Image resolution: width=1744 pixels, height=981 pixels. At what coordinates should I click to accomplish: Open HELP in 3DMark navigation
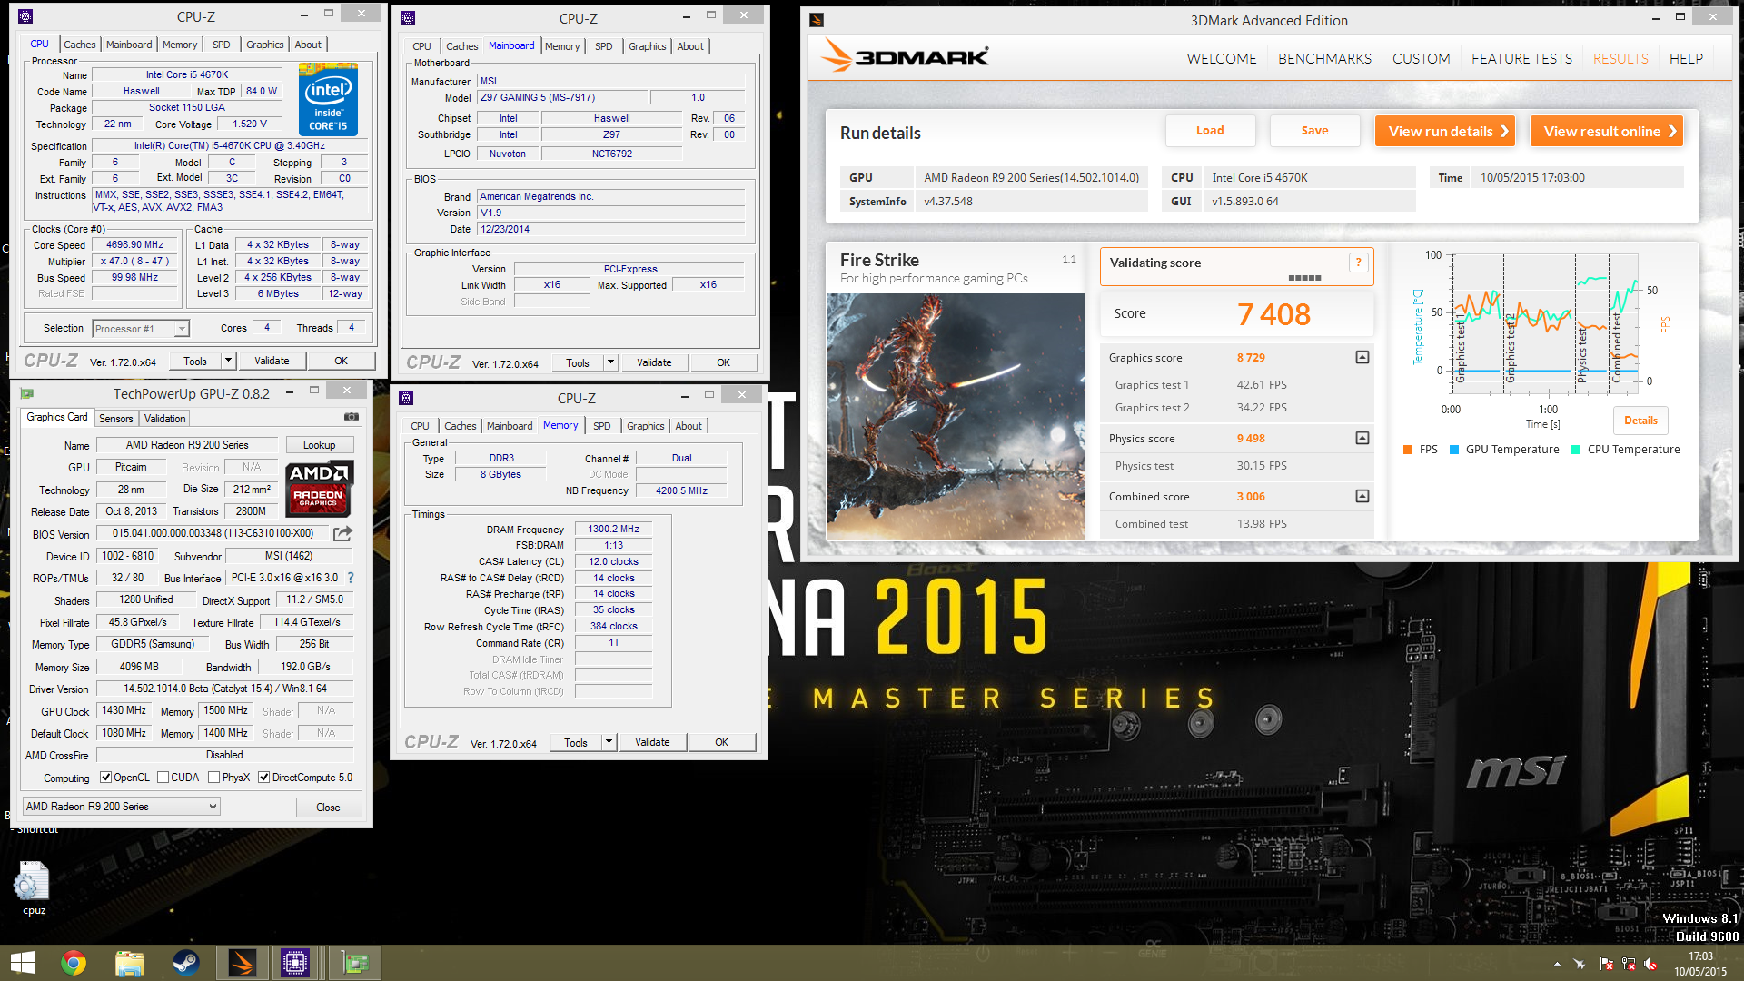(1686, 58)
